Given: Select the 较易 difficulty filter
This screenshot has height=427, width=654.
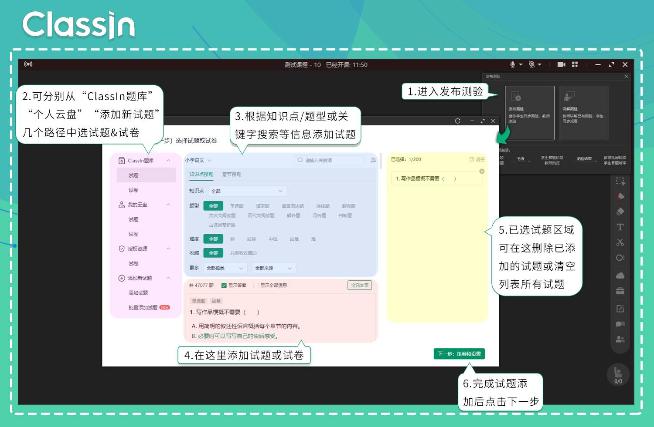Looking at the screenshot, I should pos(252,239).
